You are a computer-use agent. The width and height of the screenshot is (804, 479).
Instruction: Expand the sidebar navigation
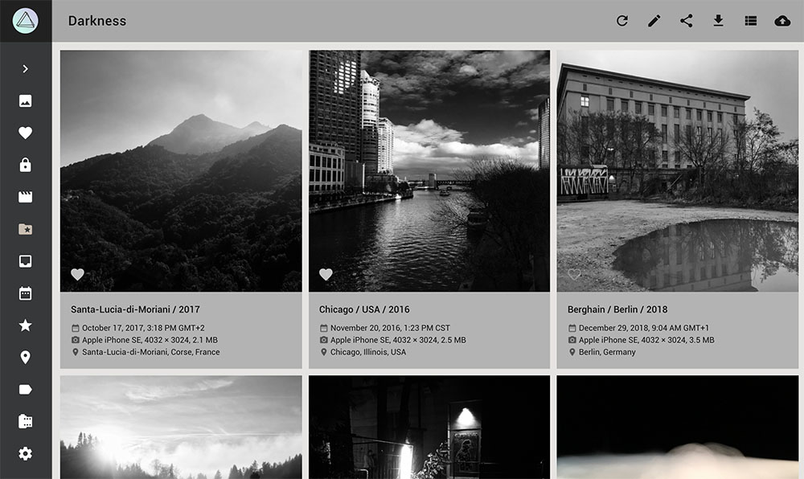pyautogui.click(x=25, y=68)
